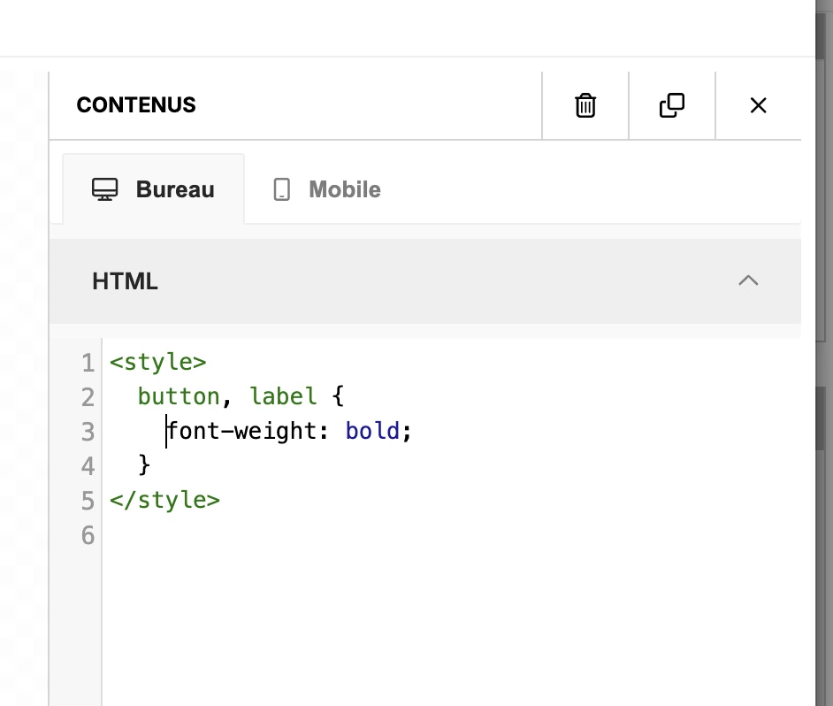
Task: Click the closing brace on line 4
Action: click(x=144, y=465)
